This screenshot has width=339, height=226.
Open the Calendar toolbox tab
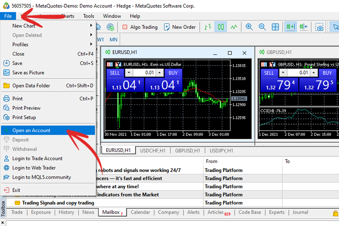pos(140,212)
